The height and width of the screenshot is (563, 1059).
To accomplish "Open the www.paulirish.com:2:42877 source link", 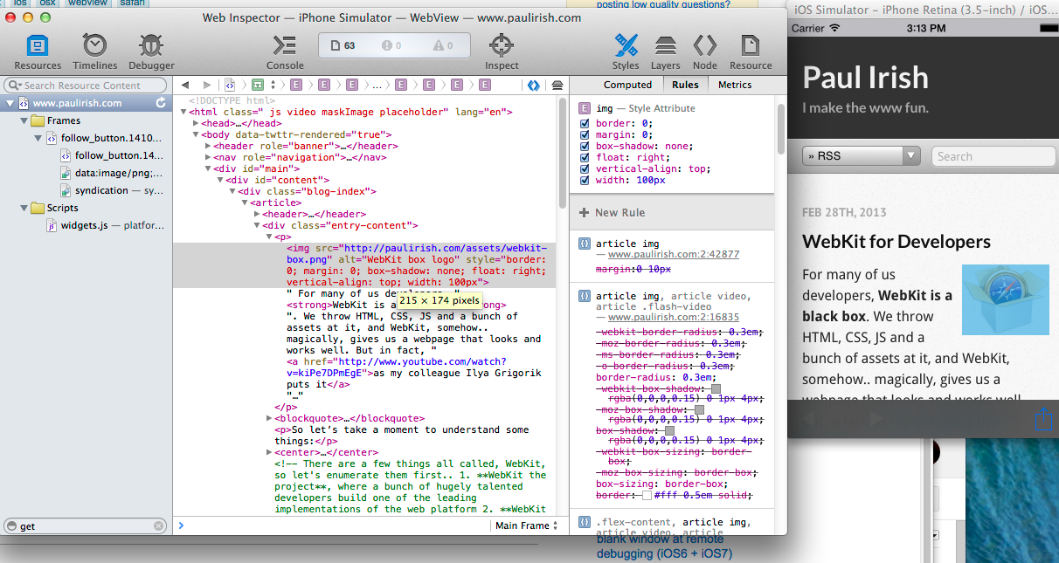I will (x=674, y=255).
